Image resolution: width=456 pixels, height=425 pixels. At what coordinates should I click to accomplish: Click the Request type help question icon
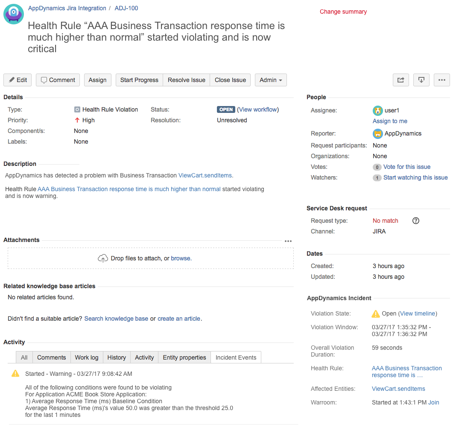pos(416,221)
